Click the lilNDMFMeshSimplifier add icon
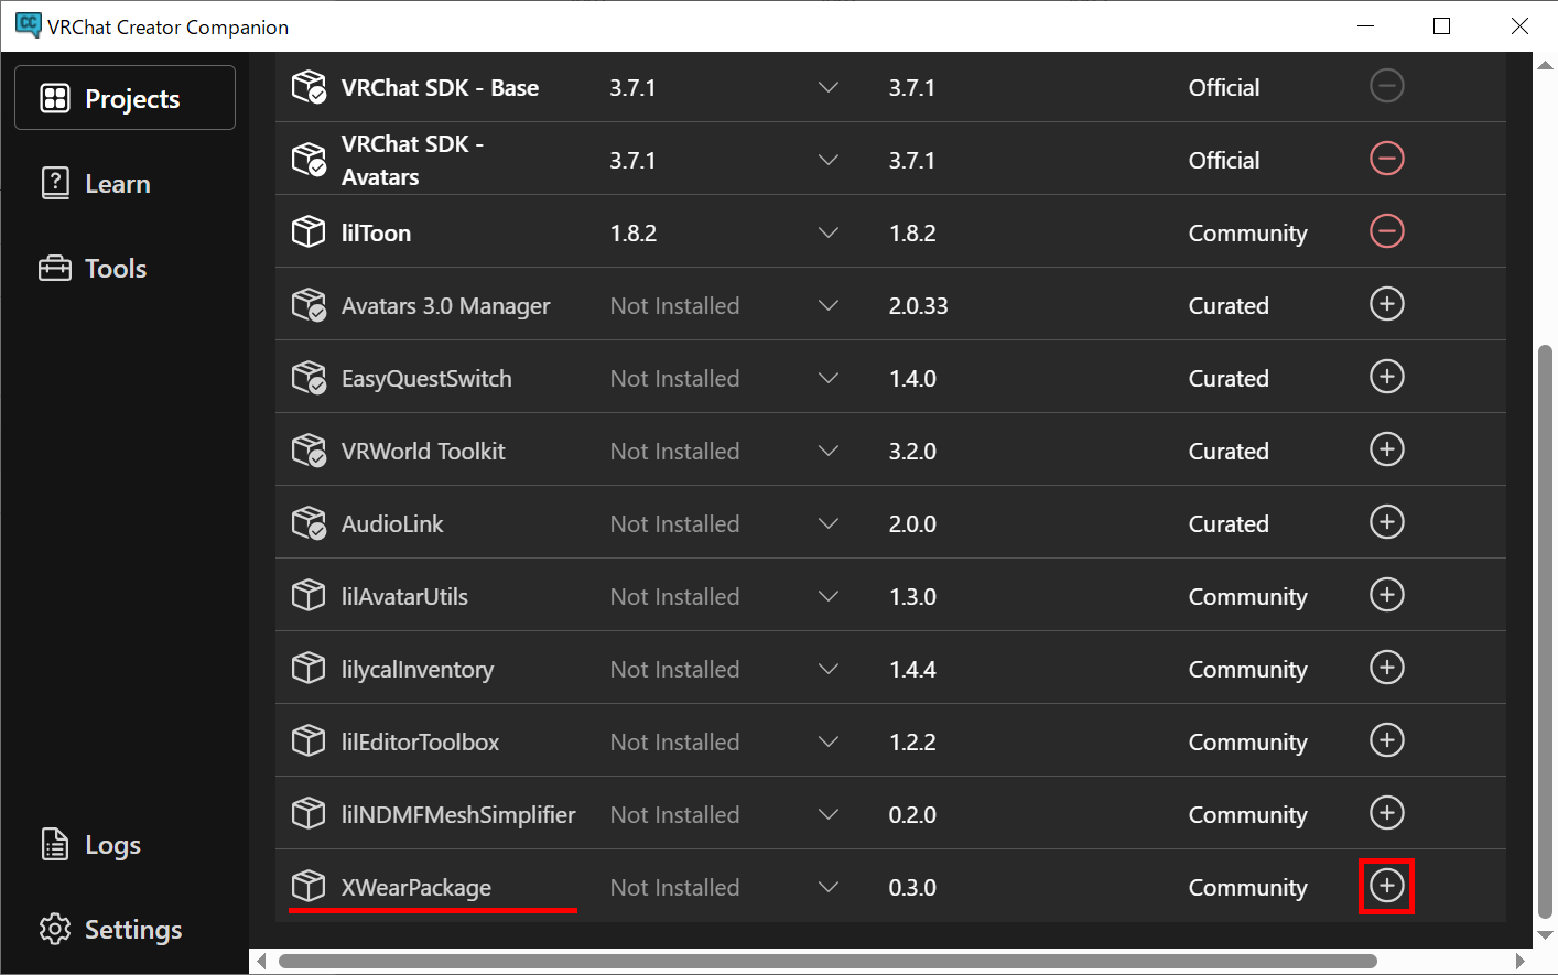1558x975 pixels. coord(1387,812)
